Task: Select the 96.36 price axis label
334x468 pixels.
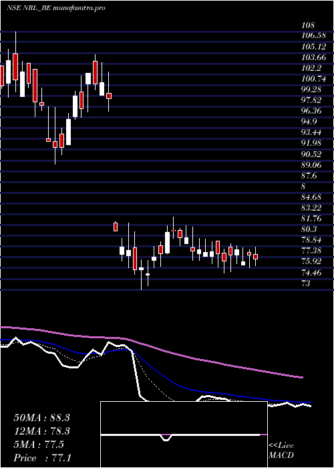Action: [312, 112]
